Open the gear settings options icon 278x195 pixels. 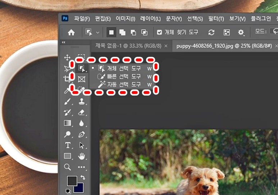pyautogui.click(x=241, y=32)
